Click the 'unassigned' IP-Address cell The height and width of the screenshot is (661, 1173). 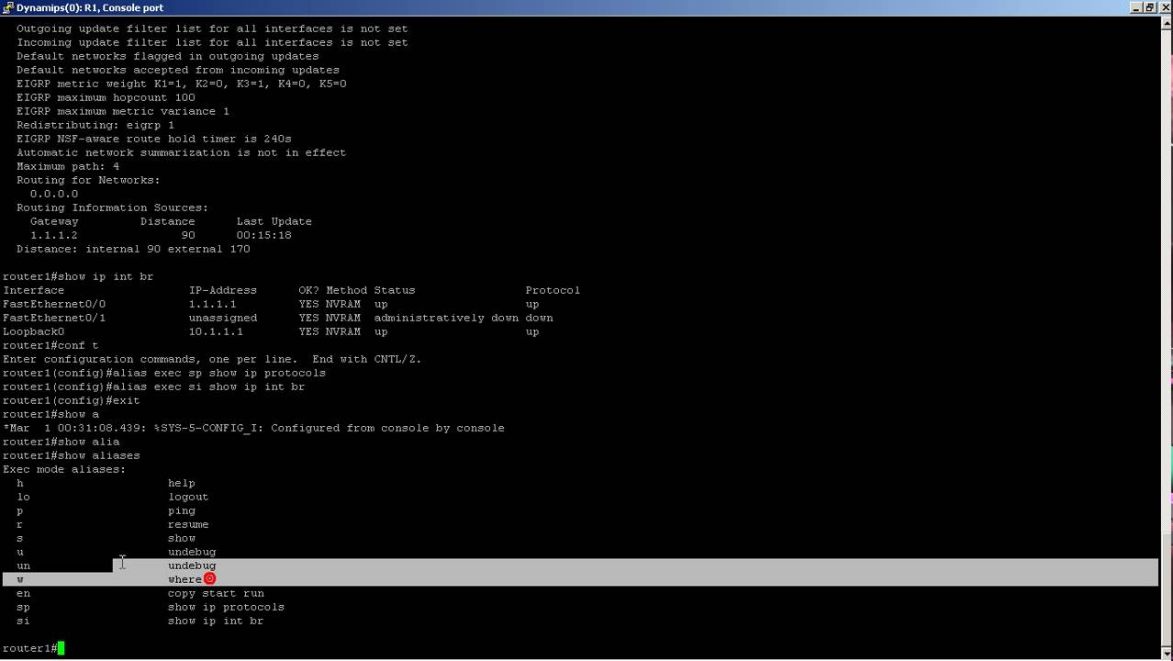pyautogui.click(x=223, y=318)
